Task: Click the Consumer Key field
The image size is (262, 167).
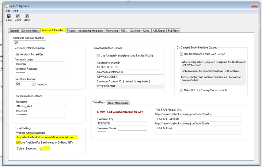Action: tap(122, 123)
